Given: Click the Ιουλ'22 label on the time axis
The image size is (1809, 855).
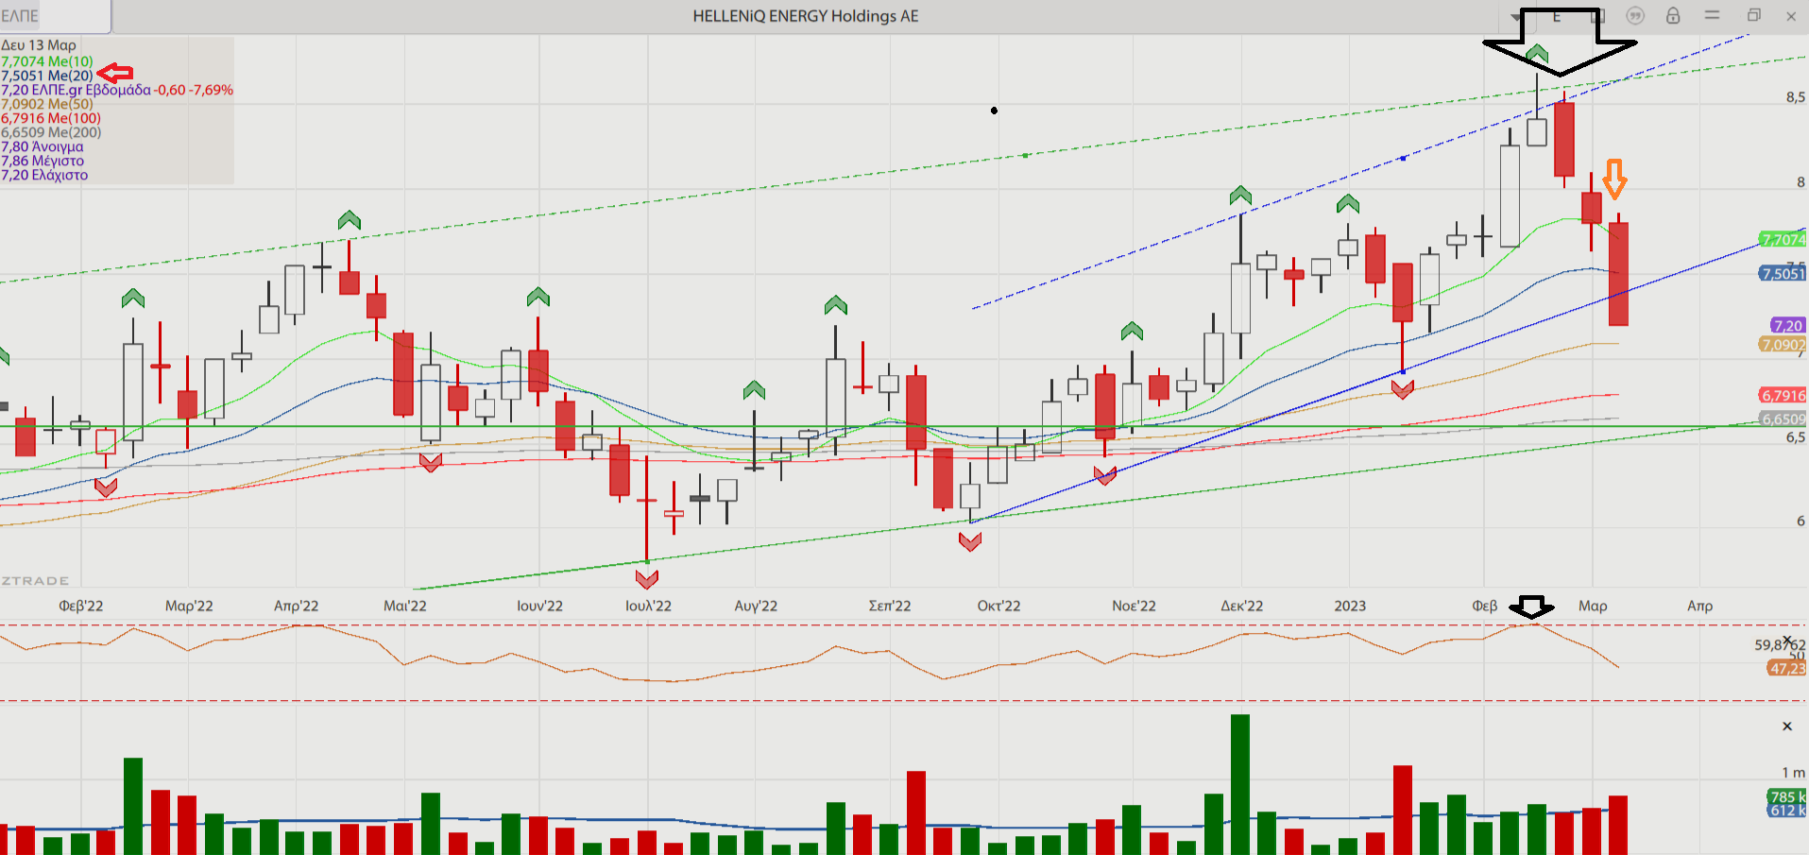Looking at the screenshot, I should pos(648,606).
